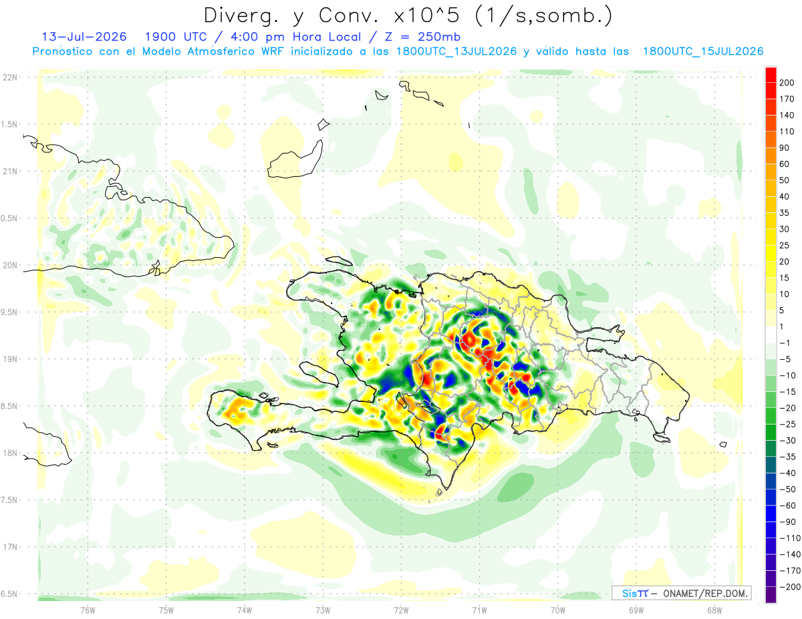
Task: Click the white swatch between 1 and -1
Action: point(771,334)
